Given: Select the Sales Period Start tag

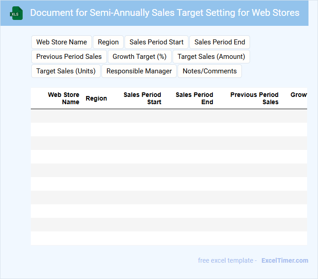Looking at the screenshot, I should click(156, 42).
